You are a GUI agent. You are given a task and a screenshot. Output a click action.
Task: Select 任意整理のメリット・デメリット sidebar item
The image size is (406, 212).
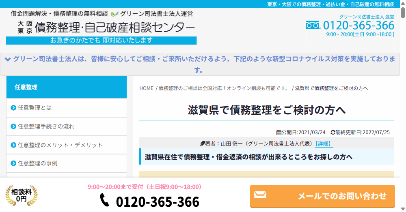click(60, 145)
